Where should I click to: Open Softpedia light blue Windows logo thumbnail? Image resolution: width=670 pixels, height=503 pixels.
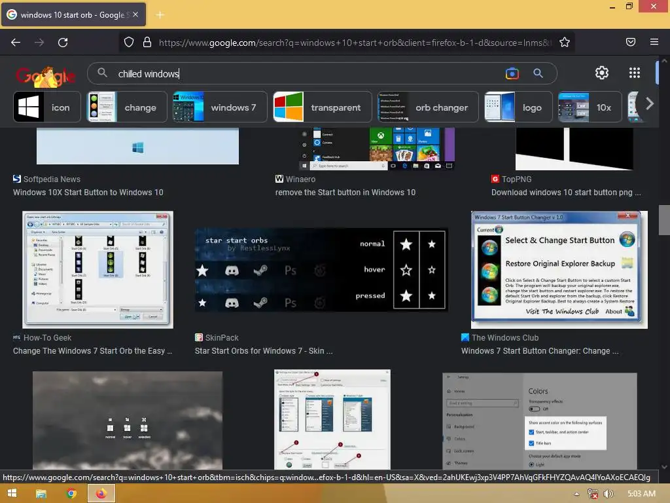coord(137,146)
